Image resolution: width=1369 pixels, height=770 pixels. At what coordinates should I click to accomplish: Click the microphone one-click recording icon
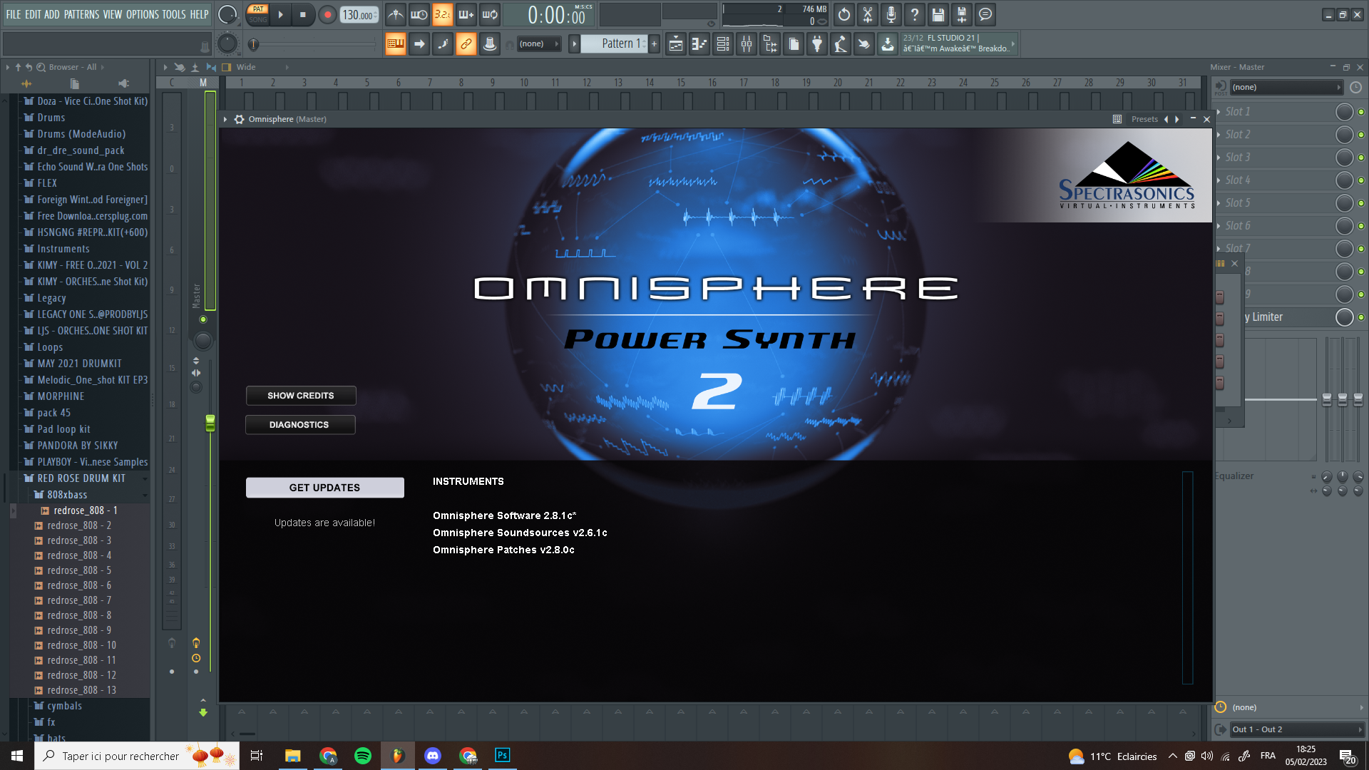click(891, 14)
